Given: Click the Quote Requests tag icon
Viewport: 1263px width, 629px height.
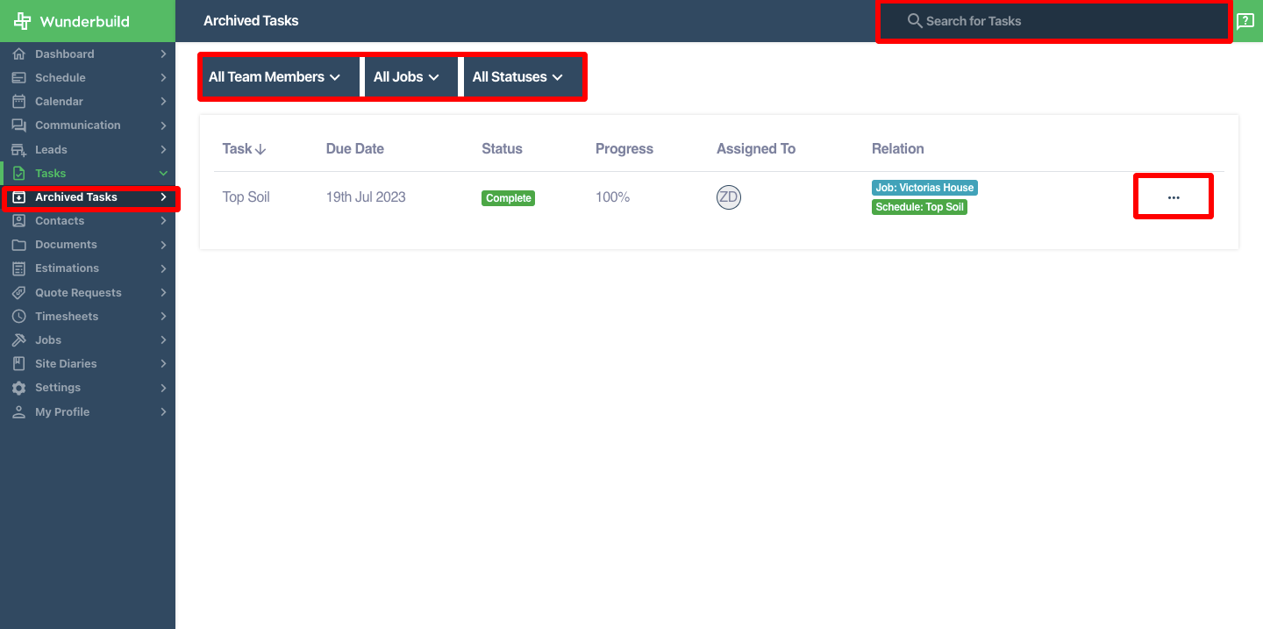Looking at the screenshot, I should point(18,293).
